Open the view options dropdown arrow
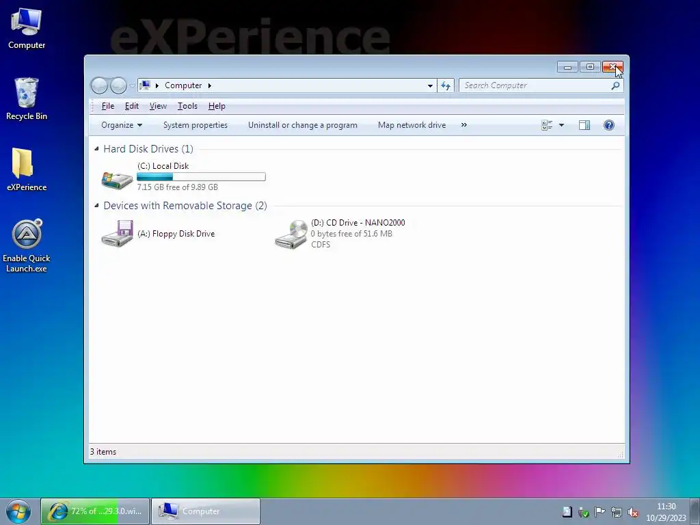Viewport: 700px width, 525px height. click(562, 125)
